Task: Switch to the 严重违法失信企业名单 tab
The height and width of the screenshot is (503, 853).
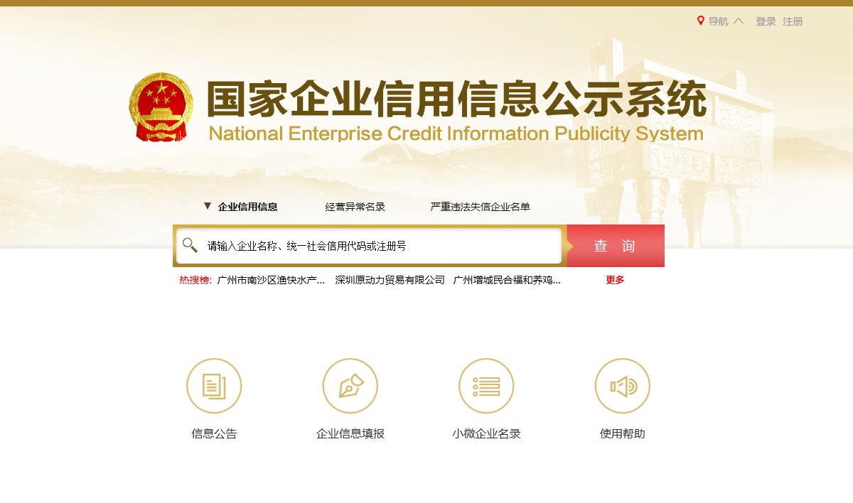Action: click(480, 206)
